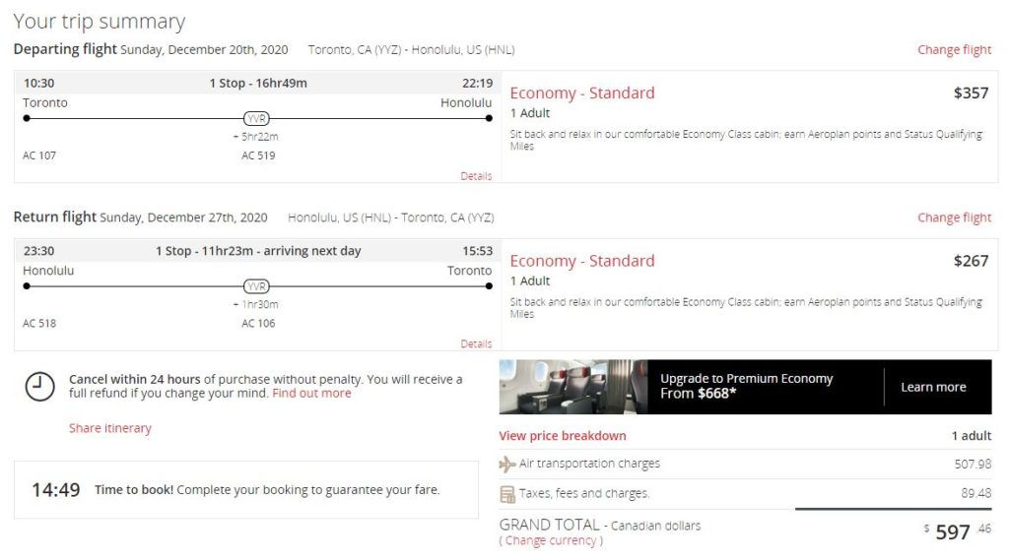Click the airplane icon next to Air transportation charges
1009x560 pixels.
[507, 465]
